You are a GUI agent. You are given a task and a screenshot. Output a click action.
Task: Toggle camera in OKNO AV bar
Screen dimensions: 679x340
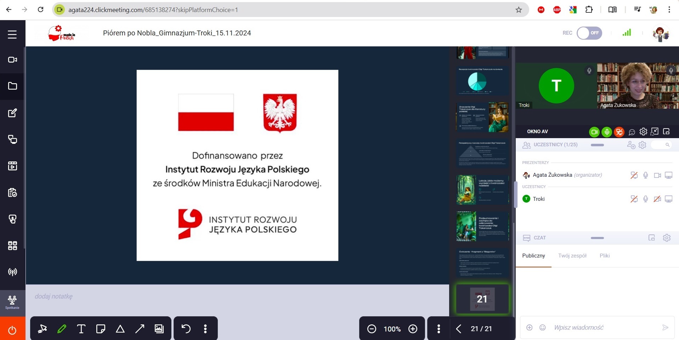pyautogui.click(x=594, y=132)
